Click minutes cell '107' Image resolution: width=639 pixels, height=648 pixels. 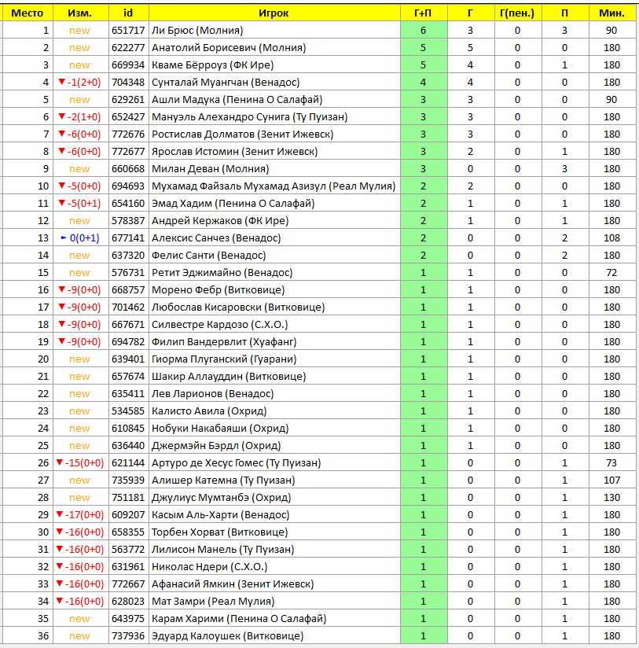pos(612,480)
